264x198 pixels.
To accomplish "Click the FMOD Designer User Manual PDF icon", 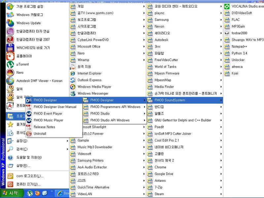I will pyautogui.click(x=29, y=107).
